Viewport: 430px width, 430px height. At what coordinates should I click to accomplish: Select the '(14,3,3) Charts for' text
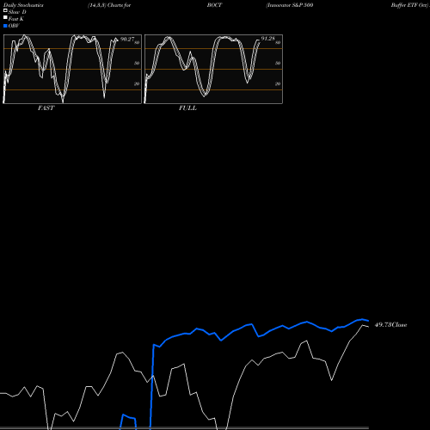click(x=109, y=5)
